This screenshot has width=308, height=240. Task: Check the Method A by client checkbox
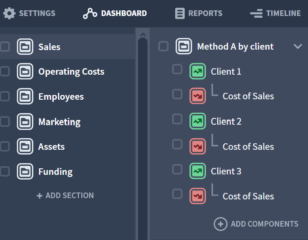(164, 46)
